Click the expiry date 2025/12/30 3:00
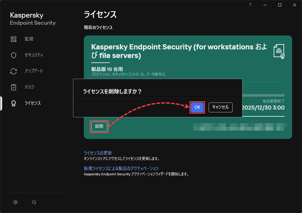 263,108
